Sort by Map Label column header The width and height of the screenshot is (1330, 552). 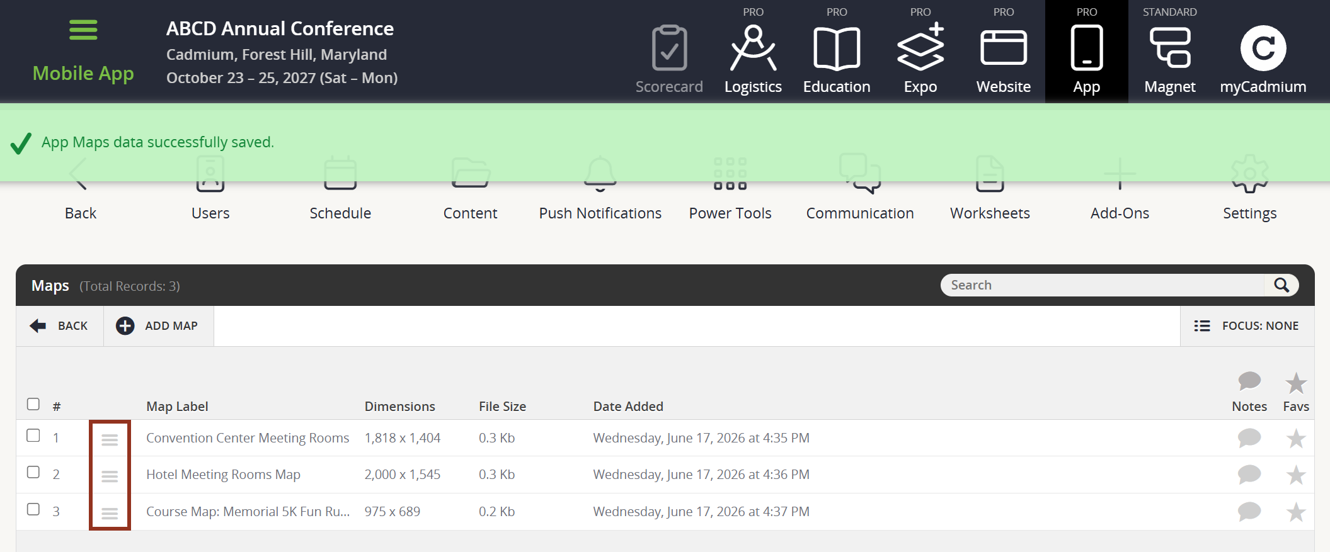pyautogui.click(x=177, y=407)
